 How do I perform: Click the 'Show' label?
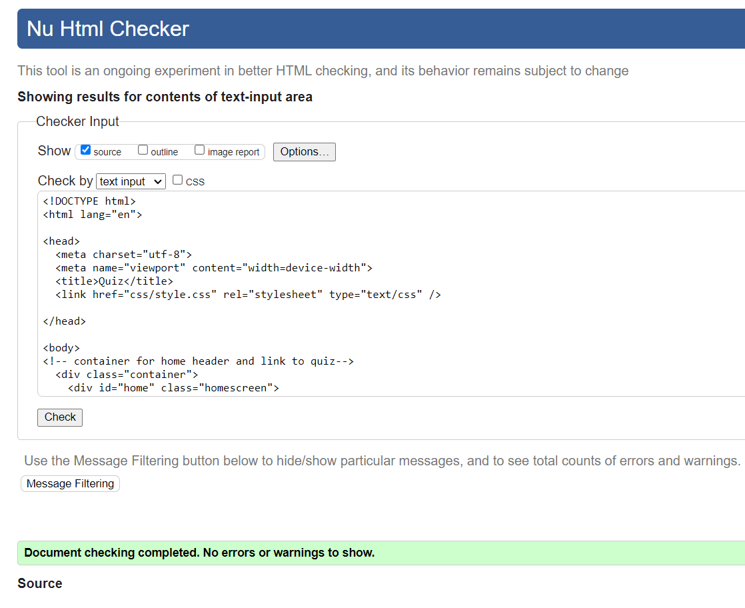click(x=54, y=151)
